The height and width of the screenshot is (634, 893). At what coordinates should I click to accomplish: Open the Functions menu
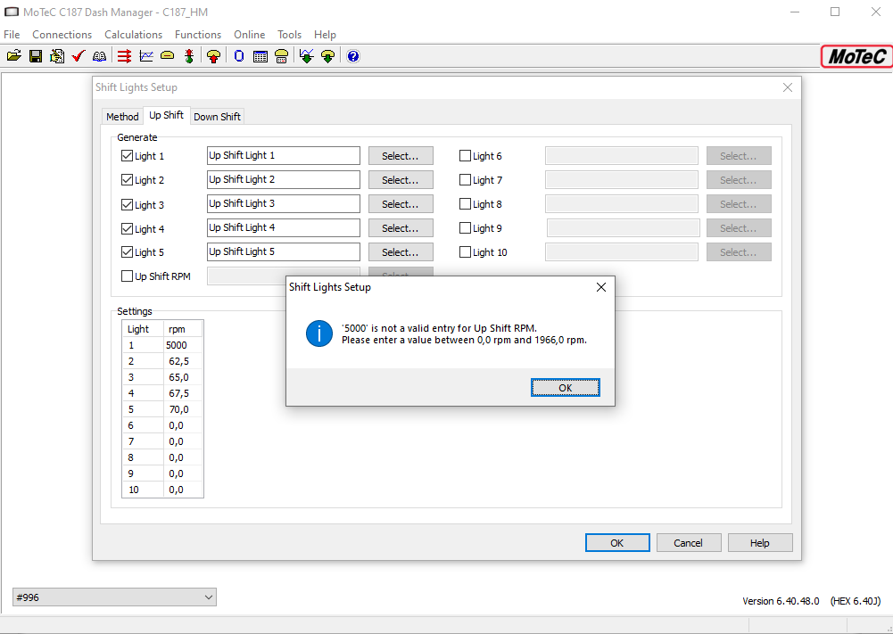[198, 35]
